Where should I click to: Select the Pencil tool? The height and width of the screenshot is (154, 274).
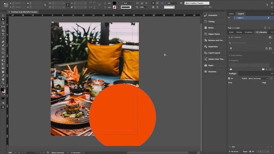pyautogui.click(x=3, y=46)
